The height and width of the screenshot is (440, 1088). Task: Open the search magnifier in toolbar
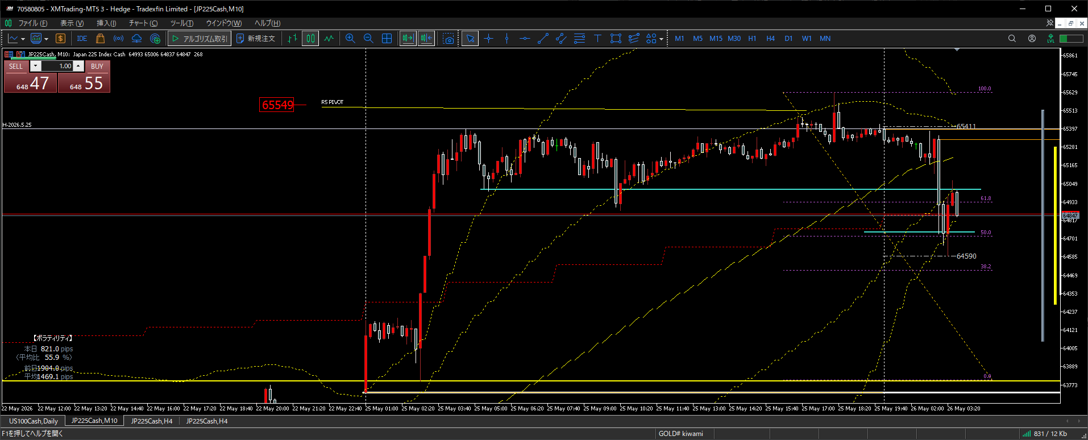point(1012,39)
